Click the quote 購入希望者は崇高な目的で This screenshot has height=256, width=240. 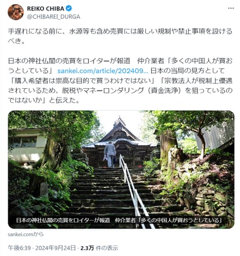point(83,81)
